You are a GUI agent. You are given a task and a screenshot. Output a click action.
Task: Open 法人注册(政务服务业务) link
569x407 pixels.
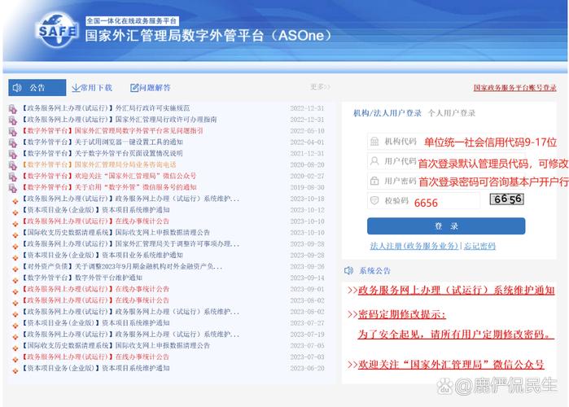click(414, 246)
